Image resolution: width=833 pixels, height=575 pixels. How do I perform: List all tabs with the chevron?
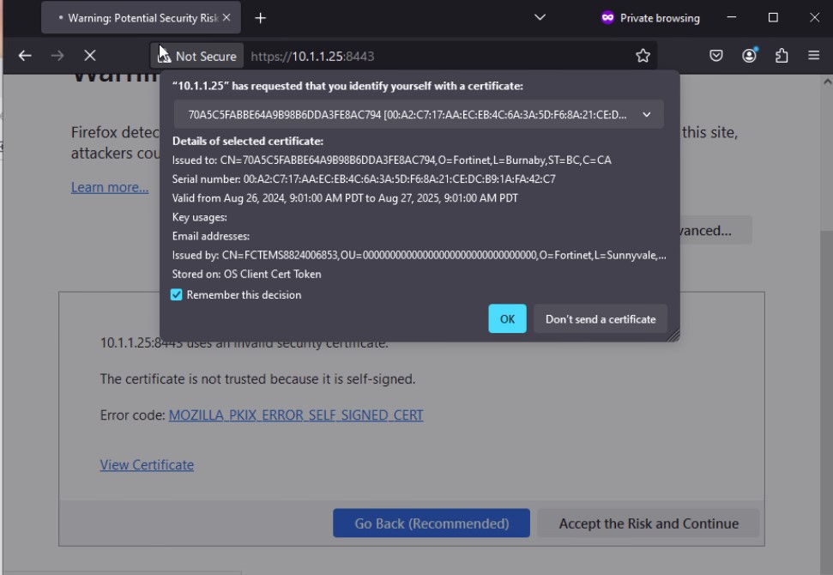pyautogui.click(x=540, y=17)
